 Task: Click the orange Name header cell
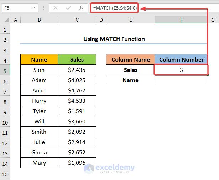(x=39, y=60)
